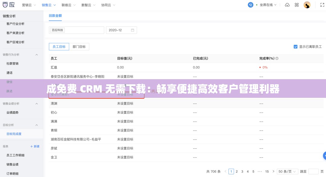Switch to the 回款金额 tab
Screen dimensions: 326x177
(x=55, y=15)
